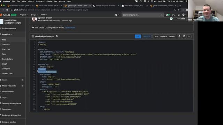Open Packages & Registries in sidebar

pyautogui.click(x=11, y=115)
